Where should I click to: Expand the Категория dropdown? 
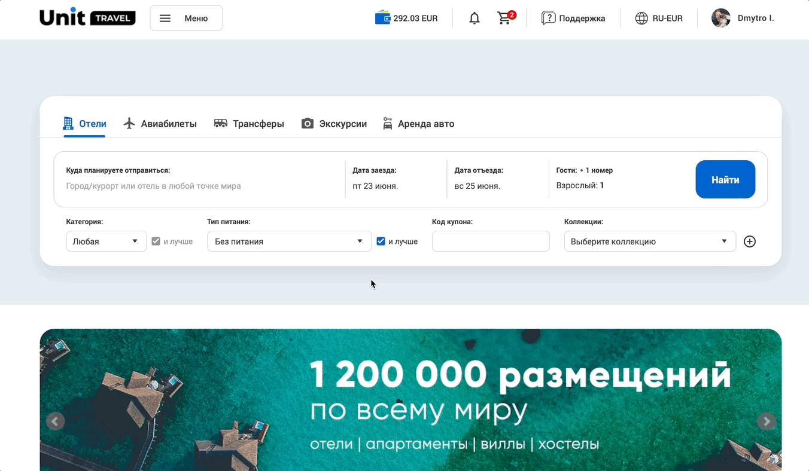coord(106,241)
